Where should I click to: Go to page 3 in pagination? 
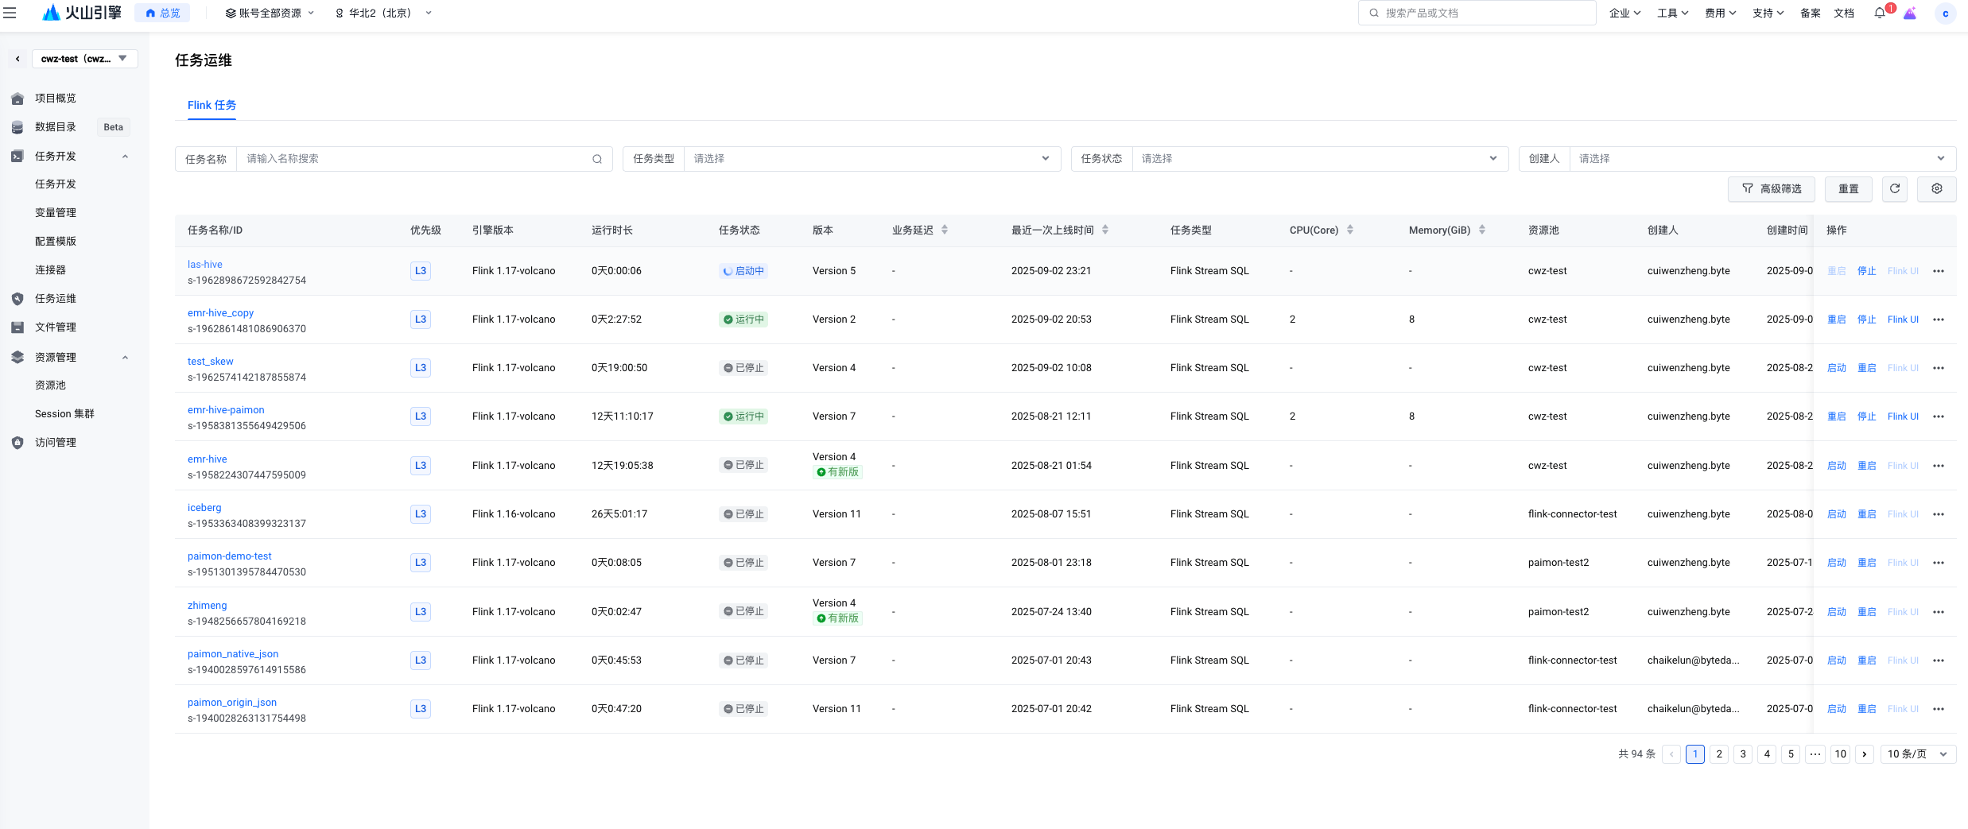(x=1743, y=754)
